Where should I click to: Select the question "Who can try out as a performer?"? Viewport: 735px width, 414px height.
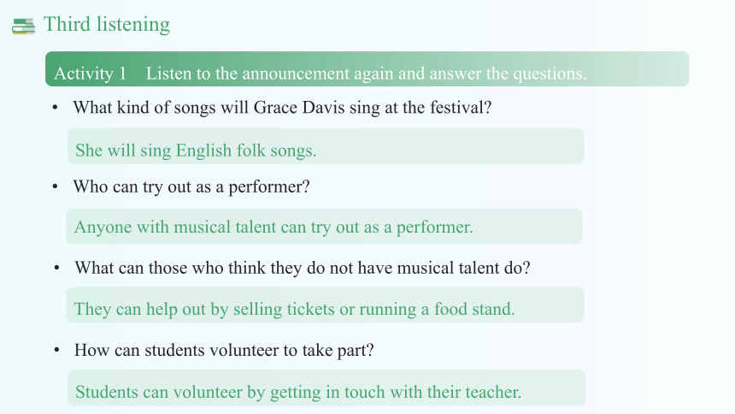[191, 186]
